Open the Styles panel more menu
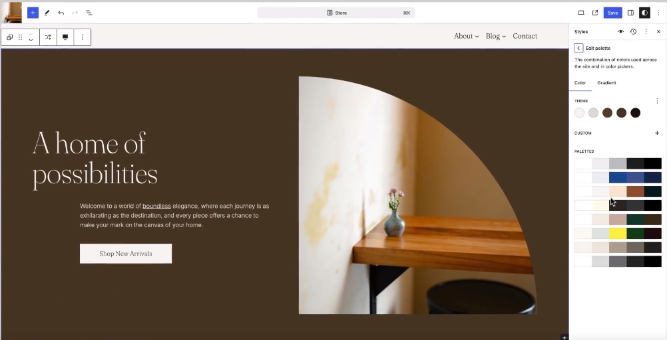 point(646,32)
